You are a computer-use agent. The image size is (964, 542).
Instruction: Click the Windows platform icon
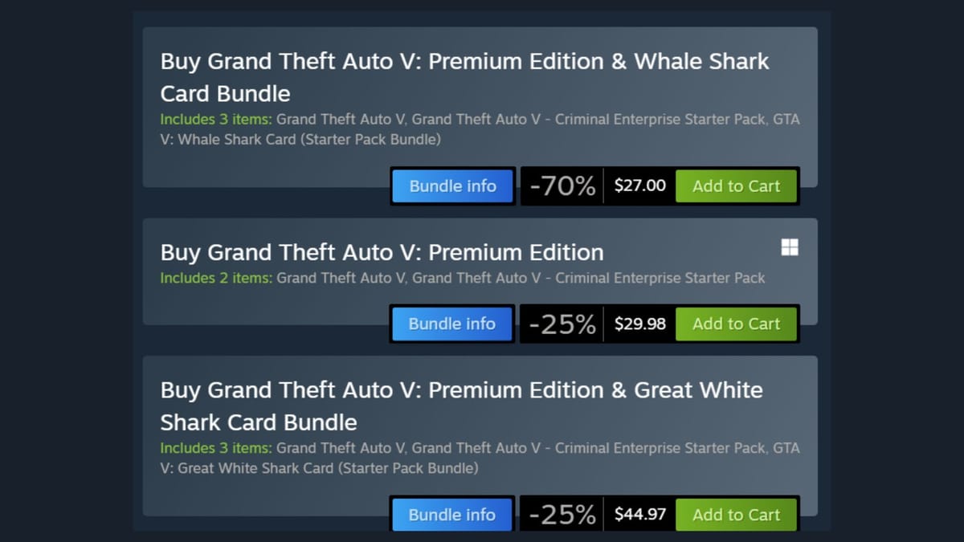790,248
